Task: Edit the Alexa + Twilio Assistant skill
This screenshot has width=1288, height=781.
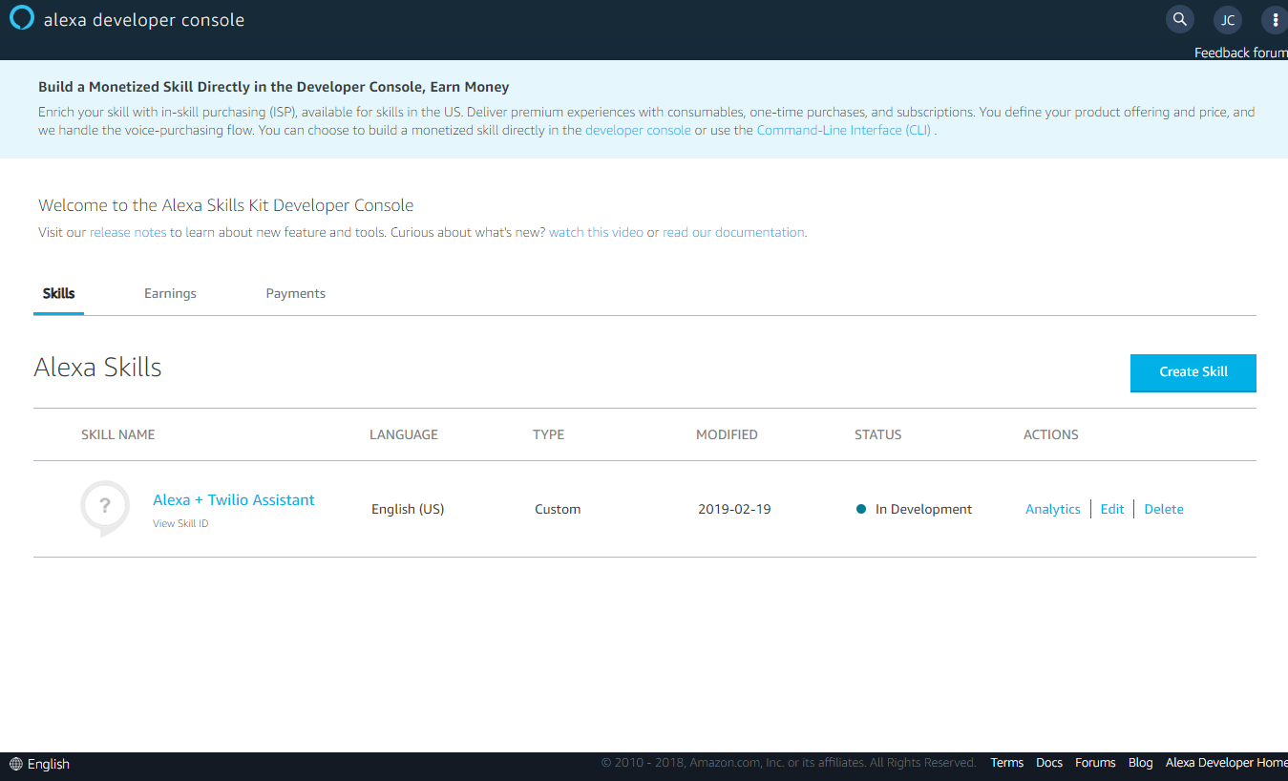Action: (x=1112, y=509)
